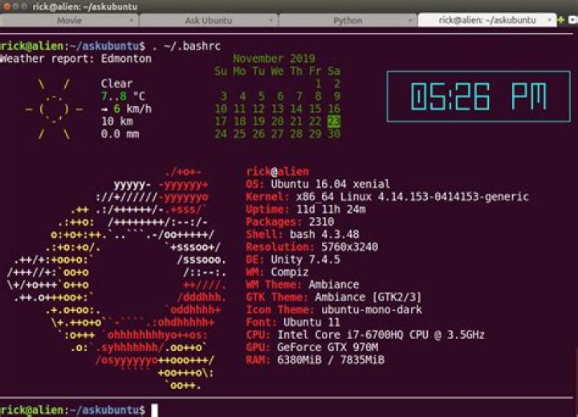The image size is (578, 417).
Task: Maximize the terminal window from the title bar
Action: click(x=24, y=6)
